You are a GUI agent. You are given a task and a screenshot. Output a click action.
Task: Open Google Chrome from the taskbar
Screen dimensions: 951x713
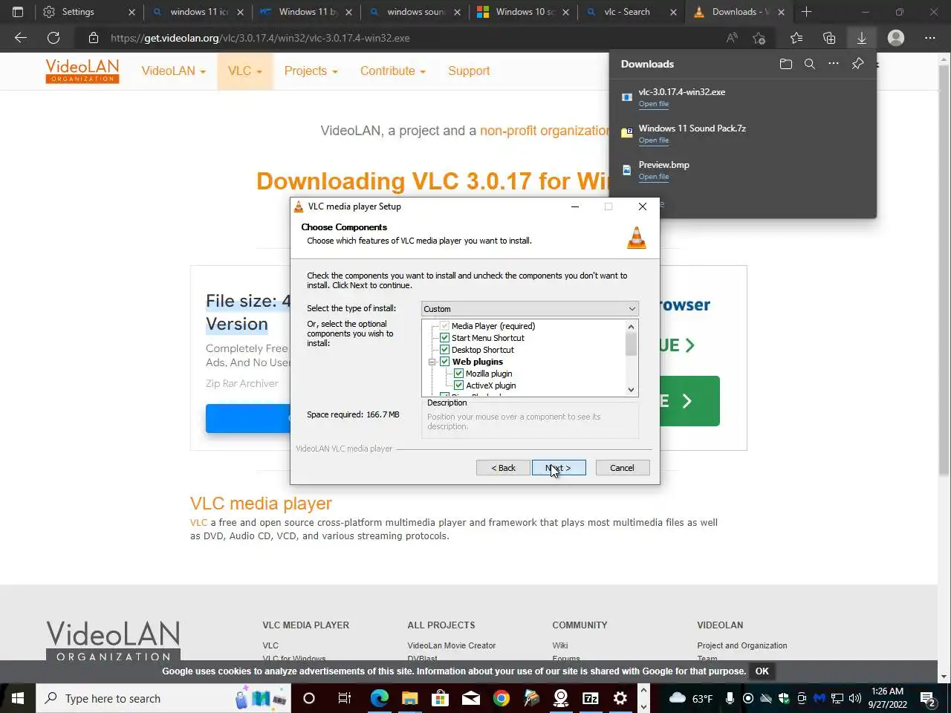click(502, 698)
